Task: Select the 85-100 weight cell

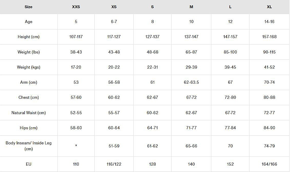Action: (x=230, y=52)
